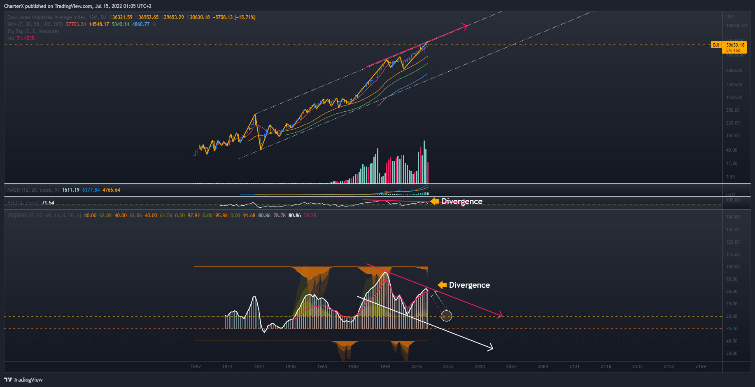The width and height of the screenshot is (755, 387).
Task: Click the Divergence label in the RSIM pane
Action: tap(469, 285)
